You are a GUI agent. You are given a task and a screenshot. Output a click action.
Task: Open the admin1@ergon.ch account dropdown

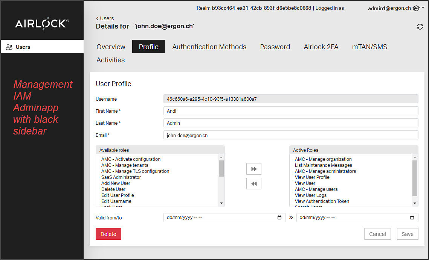389,8
